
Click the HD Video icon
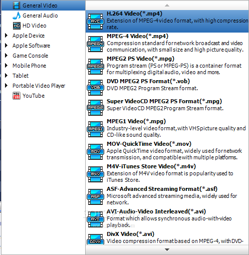17,26
